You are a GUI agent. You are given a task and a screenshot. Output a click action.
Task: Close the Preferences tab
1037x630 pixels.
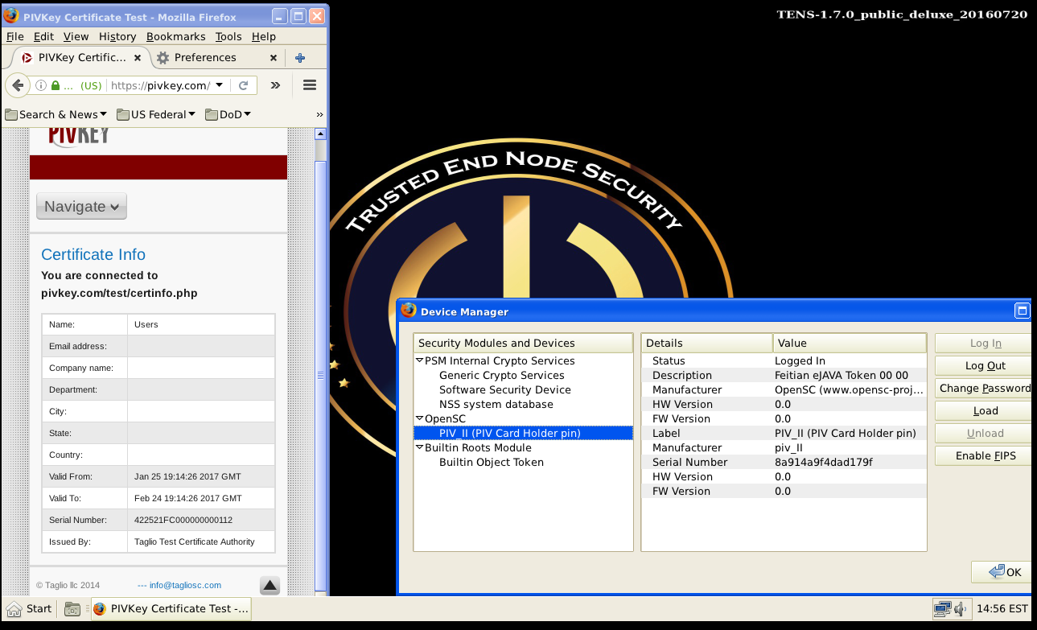(x=274, y=58)
